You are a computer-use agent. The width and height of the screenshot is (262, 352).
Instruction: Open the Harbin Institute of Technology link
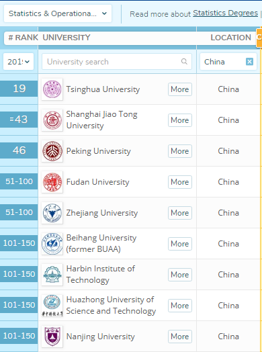point(101,274)
